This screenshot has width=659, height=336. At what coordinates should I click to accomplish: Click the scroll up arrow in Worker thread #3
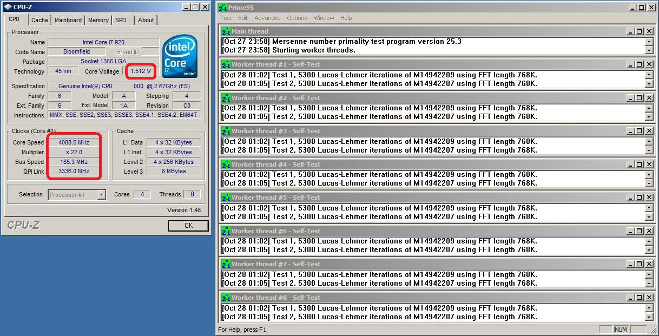[x=649, y=141]
